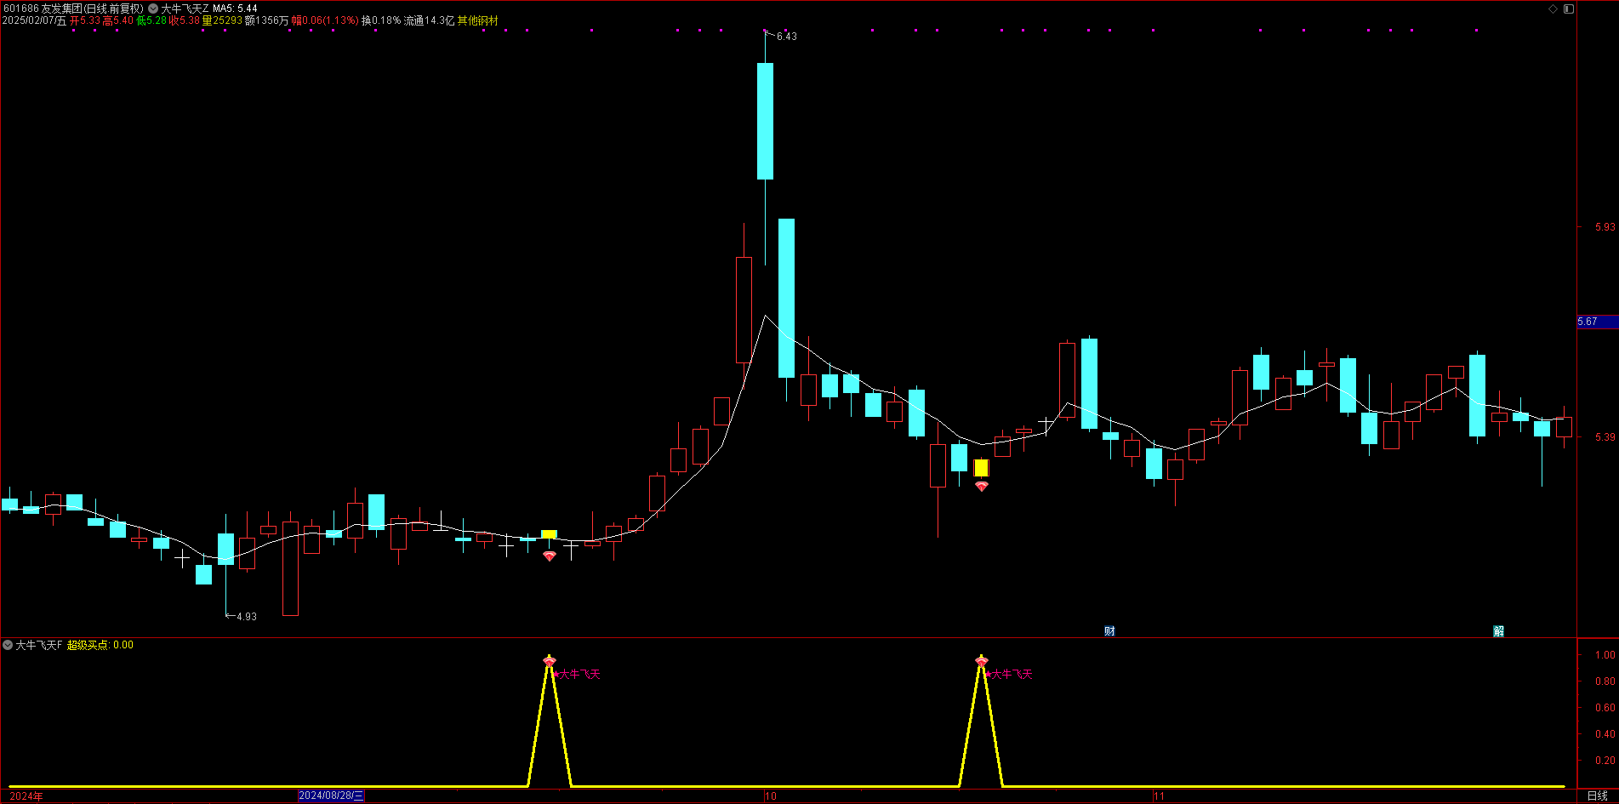Screen dimensions: 1619x804
Task: Click the tall cyan candle at the 6.43 peak
Action: click(x=765, y=121)
